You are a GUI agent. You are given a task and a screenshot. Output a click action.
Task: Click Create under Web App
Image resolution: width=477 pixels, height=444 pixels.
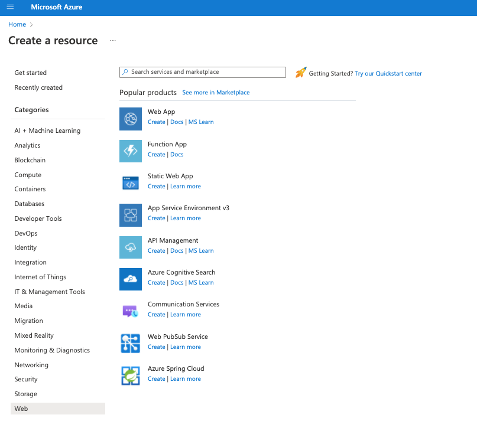click(x=156, y=122)
